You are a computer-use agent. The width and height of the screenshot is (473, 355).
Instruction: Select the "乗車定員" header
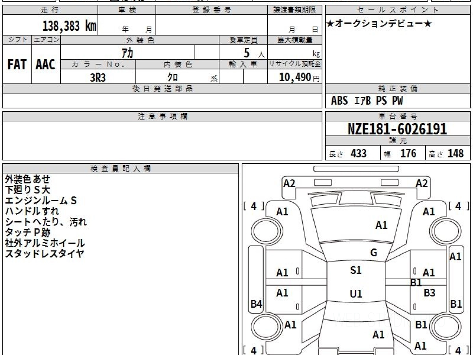[243, 40]
